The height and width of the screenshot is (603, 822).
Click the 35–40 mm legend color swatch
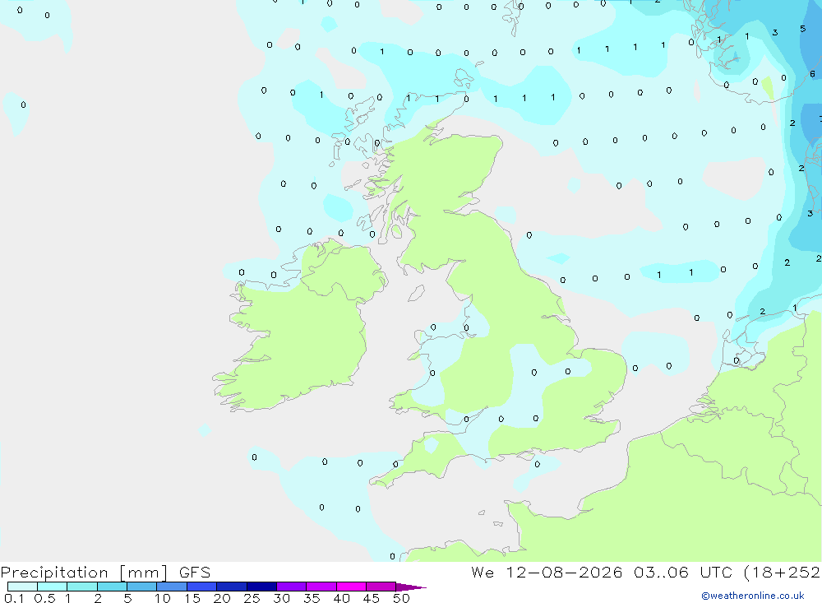[321, 587]
